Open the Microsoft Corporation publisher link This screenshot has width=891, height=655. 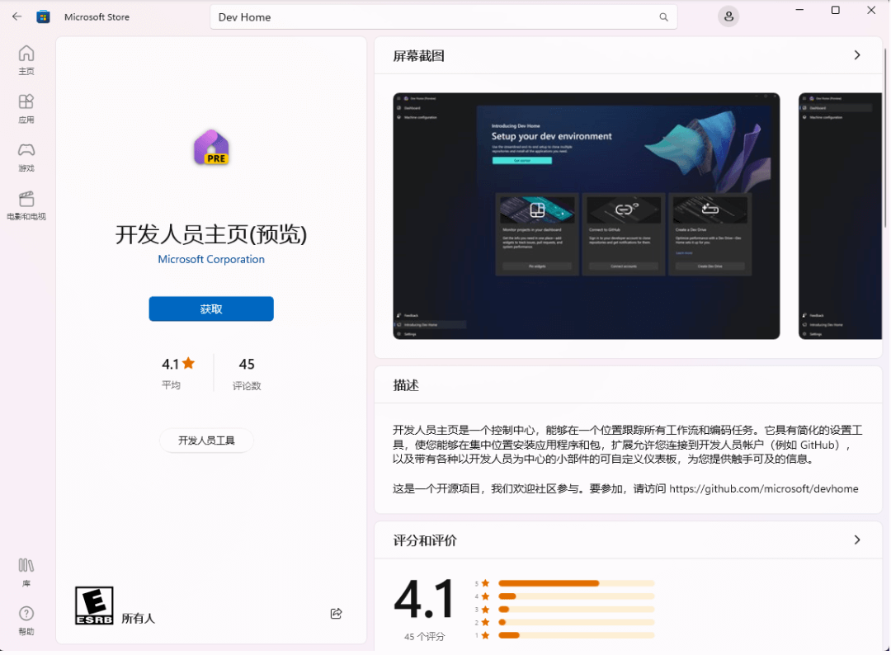coord(210,259)
